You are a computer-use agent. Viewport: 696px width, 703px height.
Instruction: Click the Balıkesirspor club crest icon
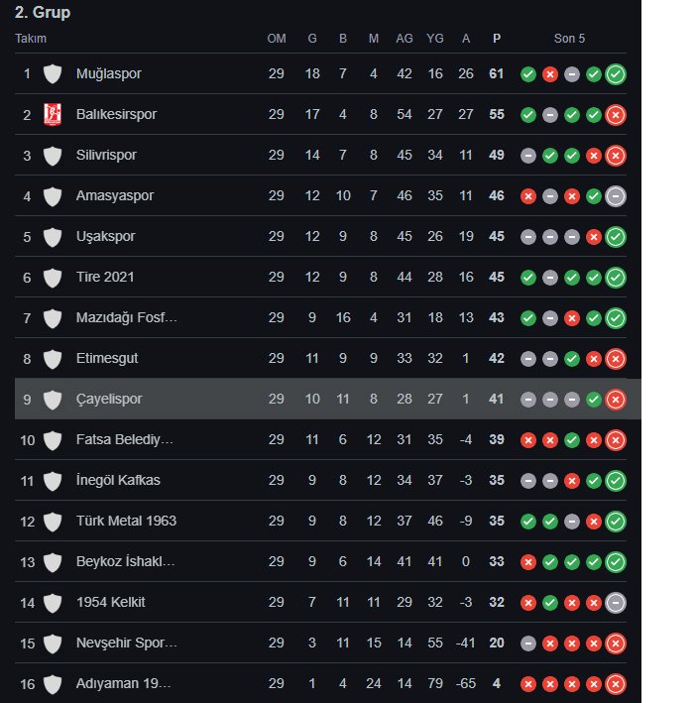point(53,114)
